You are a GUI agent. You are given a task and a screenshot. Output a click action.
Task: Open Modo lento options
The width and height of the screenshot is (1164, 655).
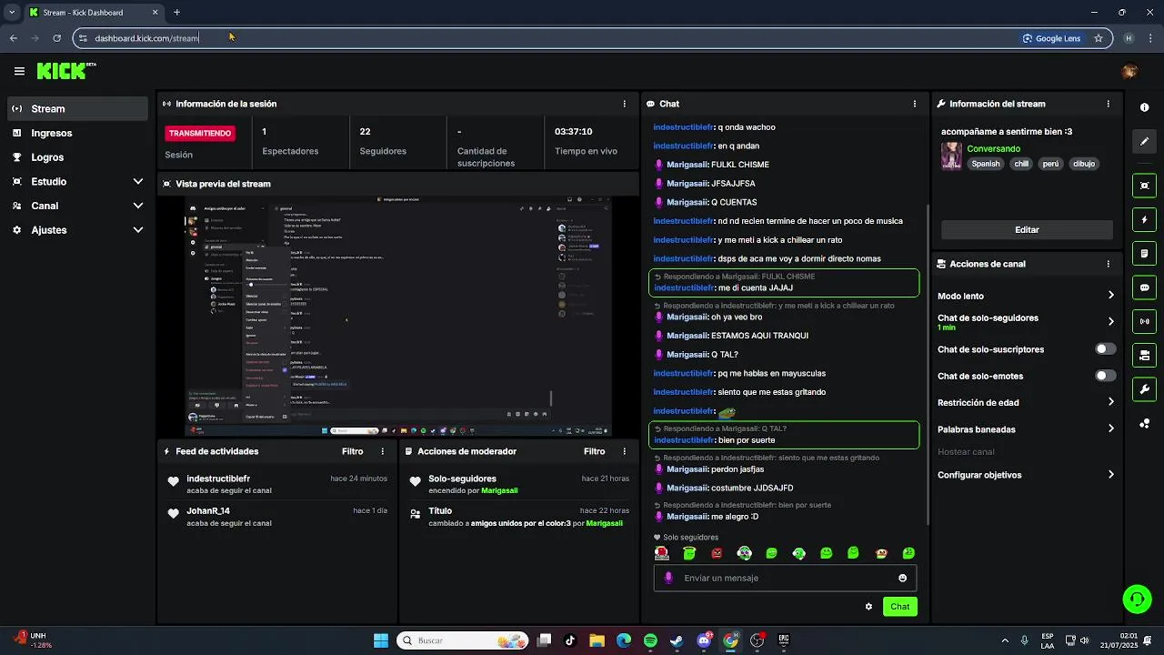point(1027,296)
